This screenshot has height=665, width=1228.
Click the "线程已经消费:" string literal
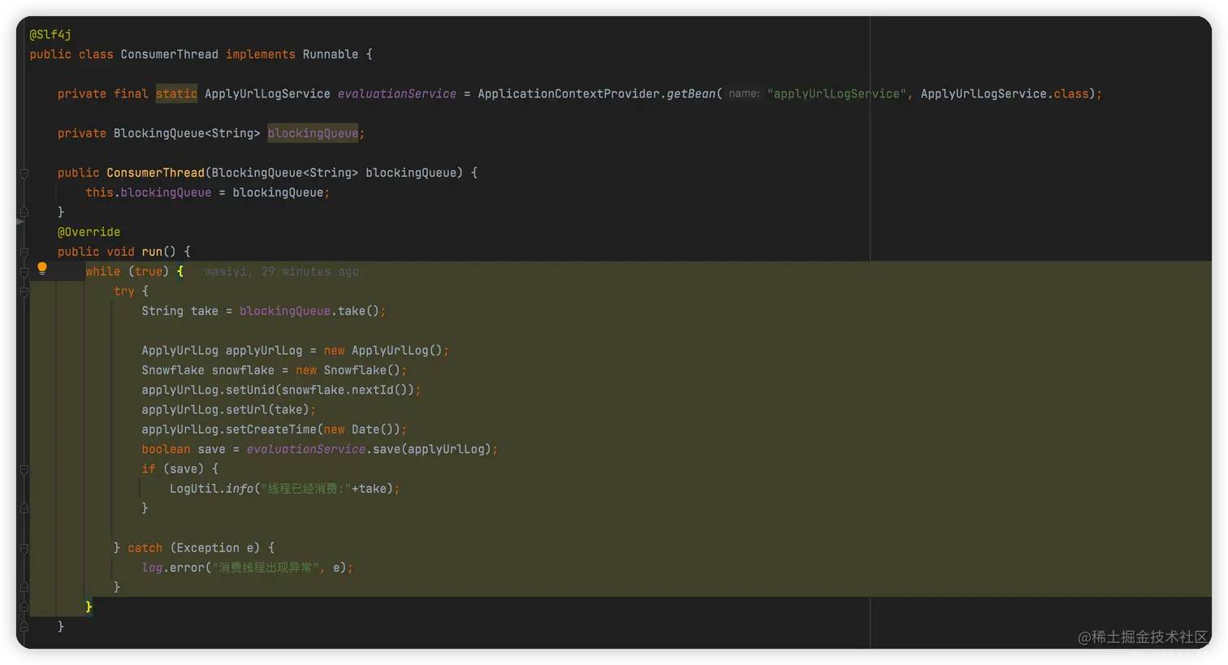[306, 489]
